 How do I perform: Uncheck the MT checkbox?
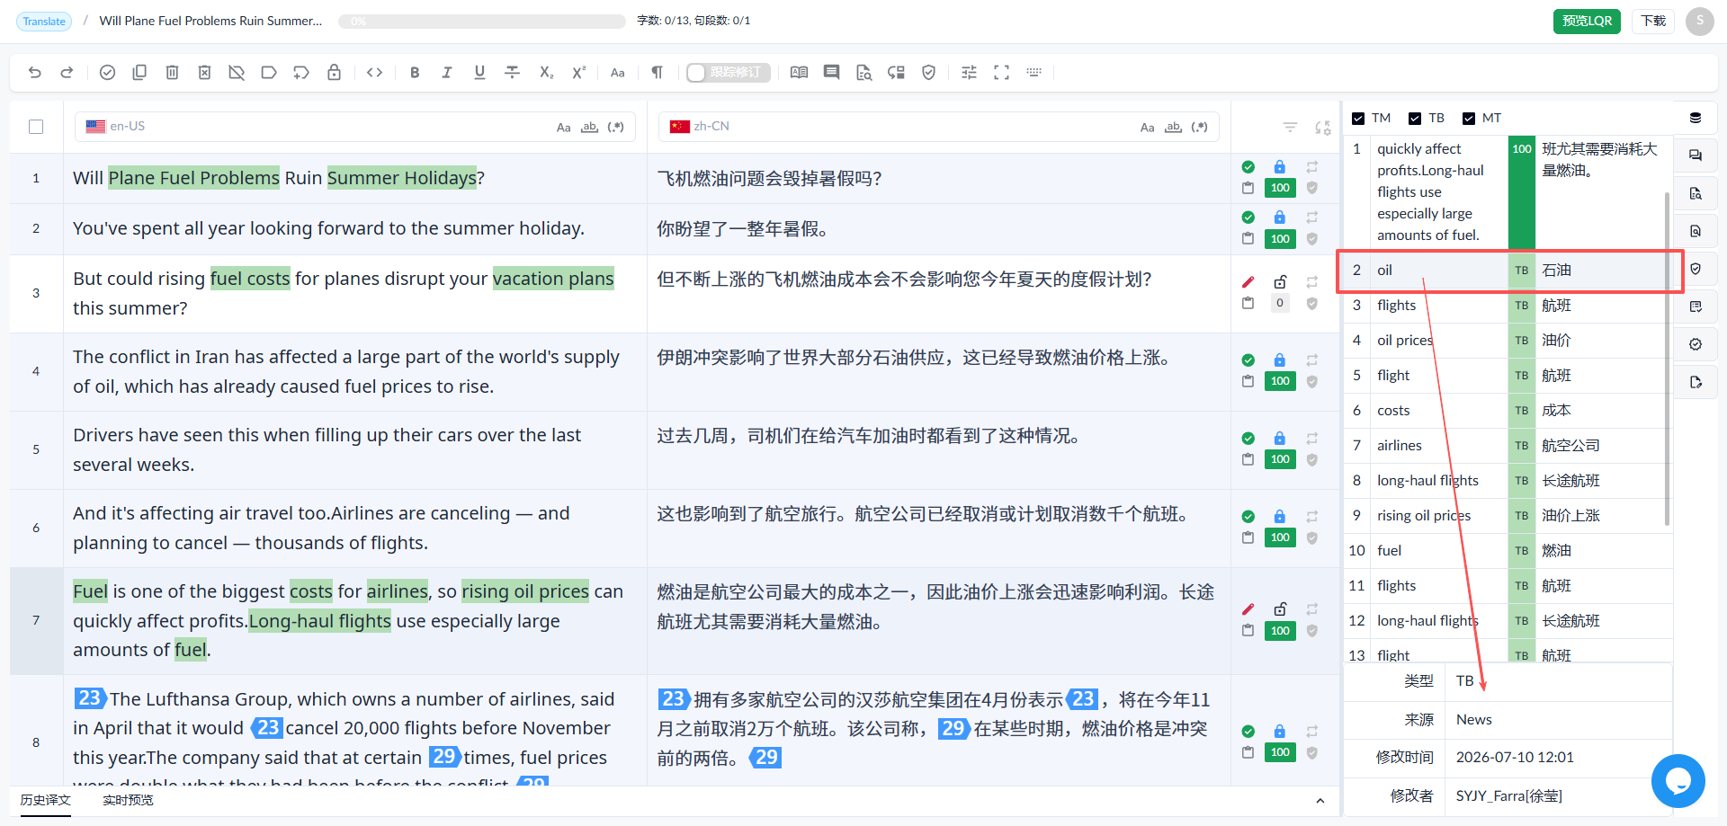(1469, 119)
